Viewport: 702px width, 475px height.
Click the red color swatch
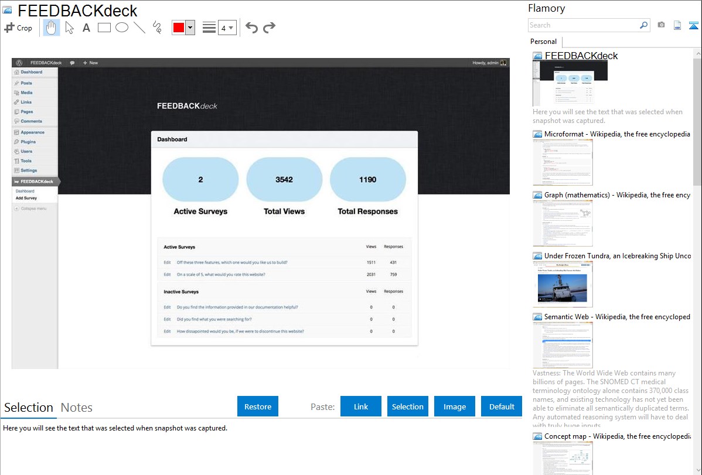click(179, 28)
